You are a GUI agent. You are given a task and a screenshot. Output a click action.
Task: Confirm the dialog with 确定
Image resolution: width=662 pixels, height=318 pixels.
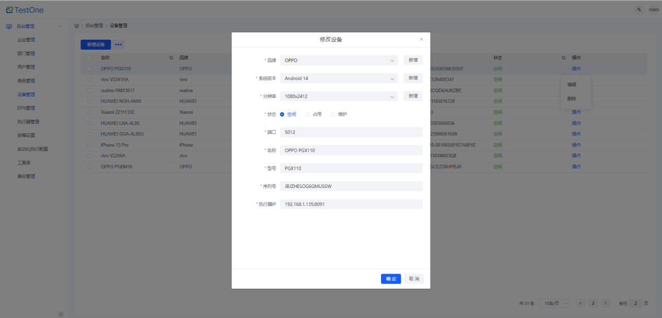pyautogui.click(x=391, y=279)
